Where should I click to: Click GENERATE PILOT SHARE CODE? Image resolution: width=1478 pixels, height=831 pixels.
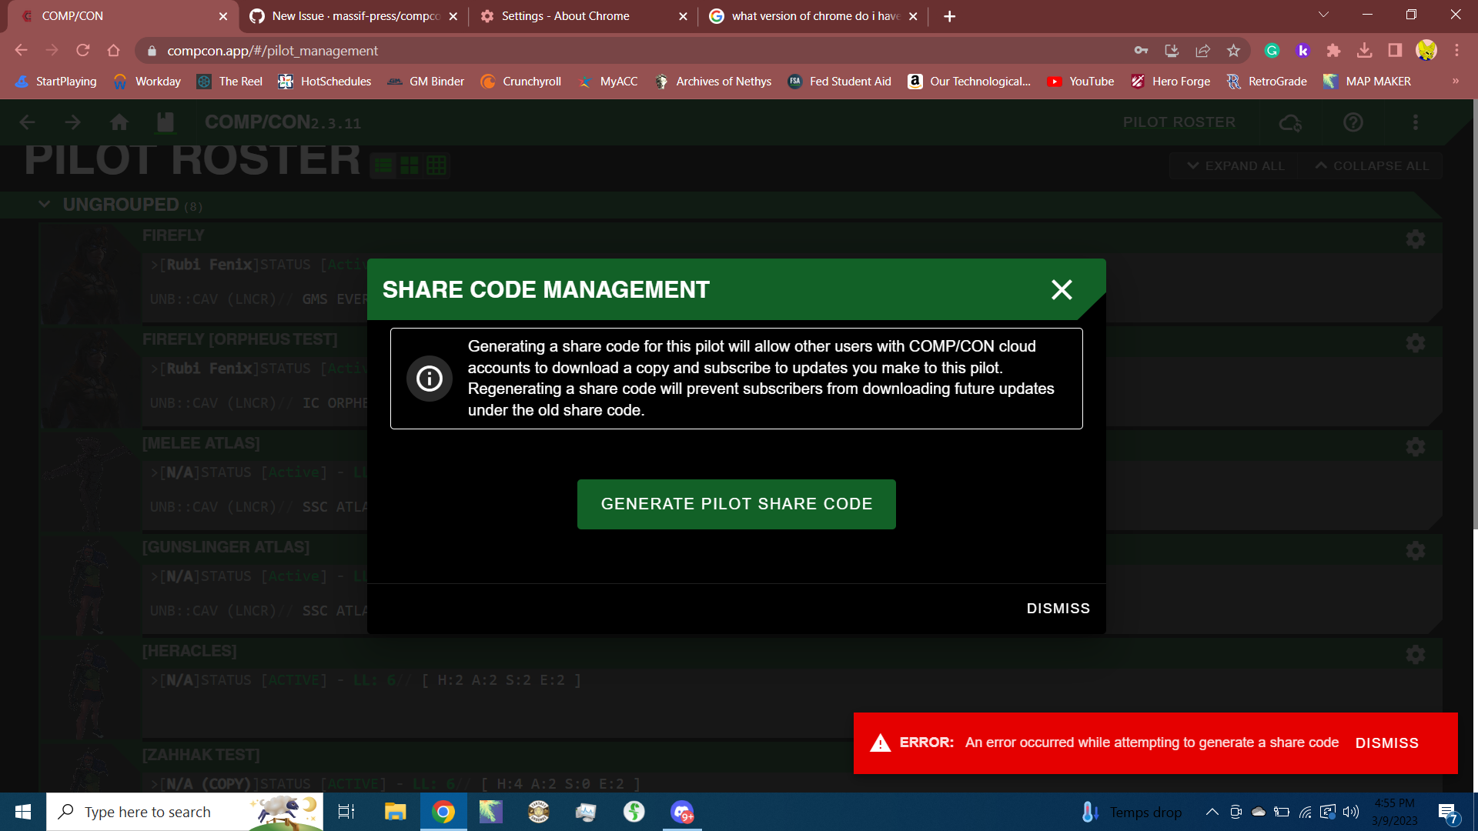point(736,504)
